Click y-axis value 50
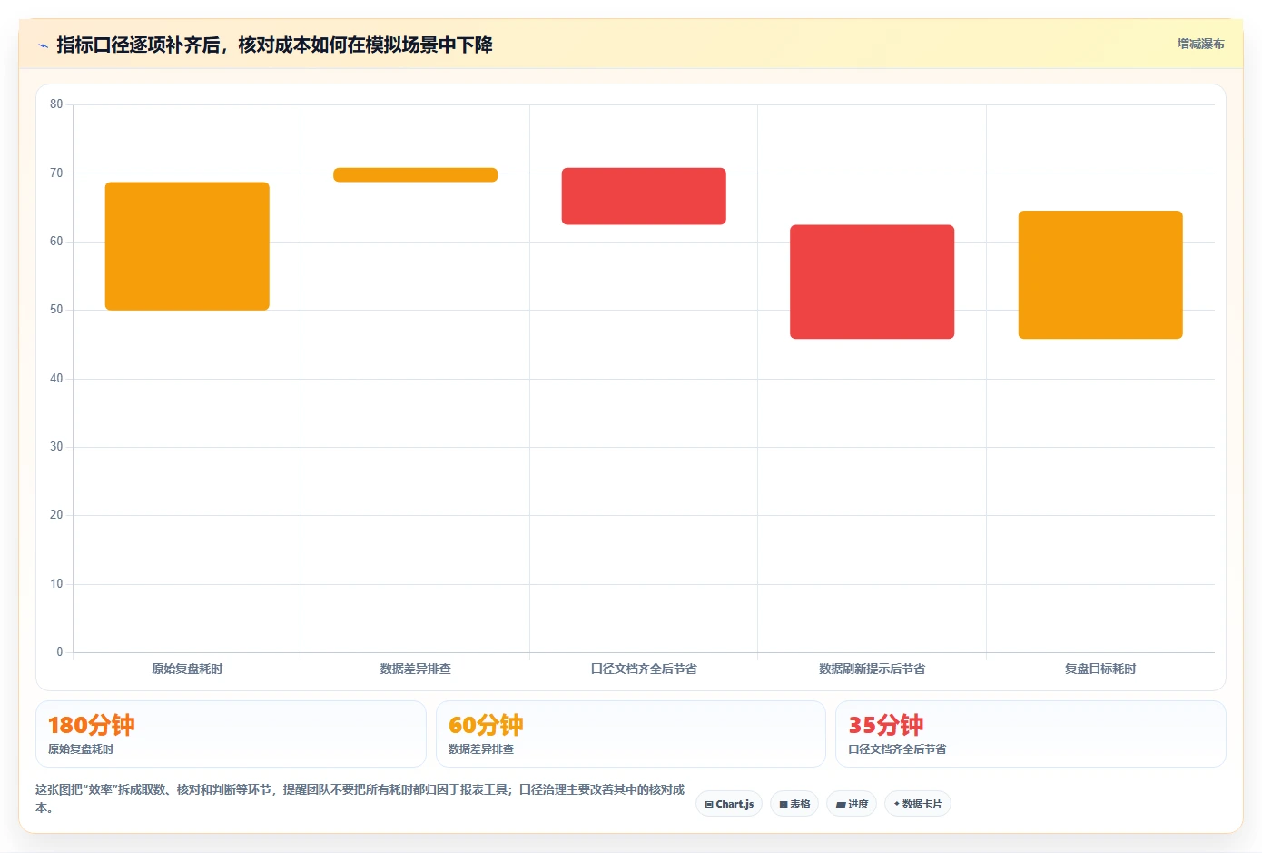The image size is (1262, 853). click(56, 310)
